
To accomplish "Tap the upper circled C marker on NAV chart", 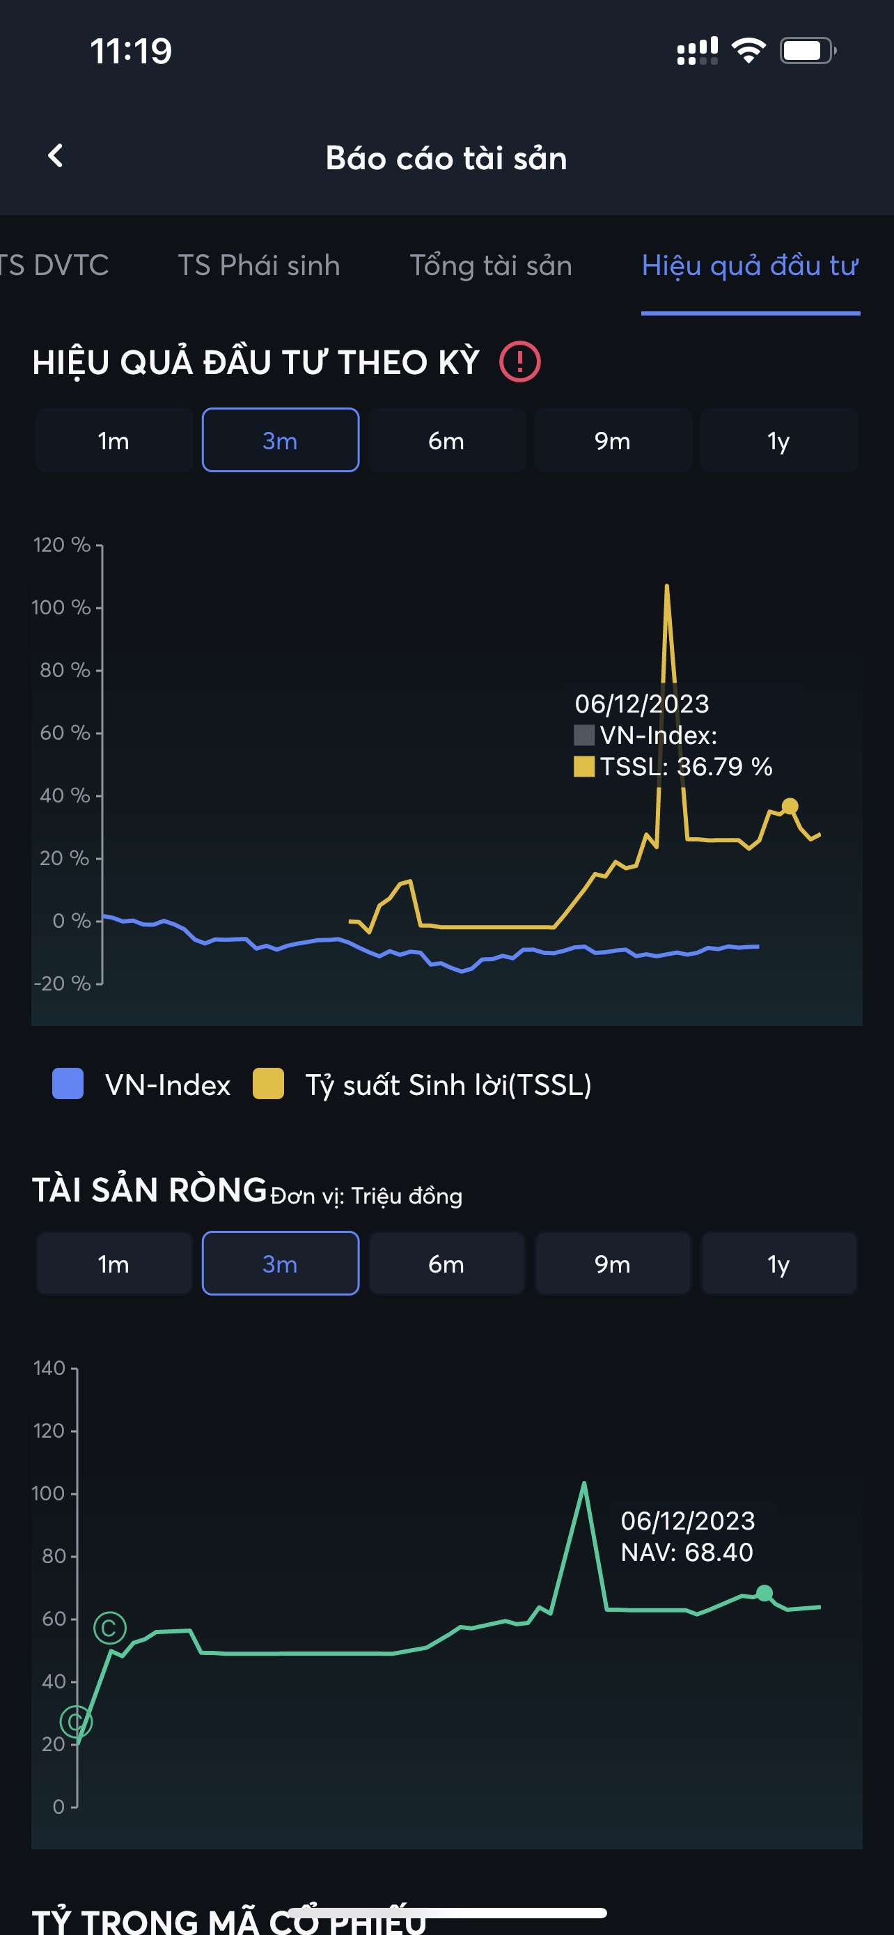I will (x=109, y=1628).
